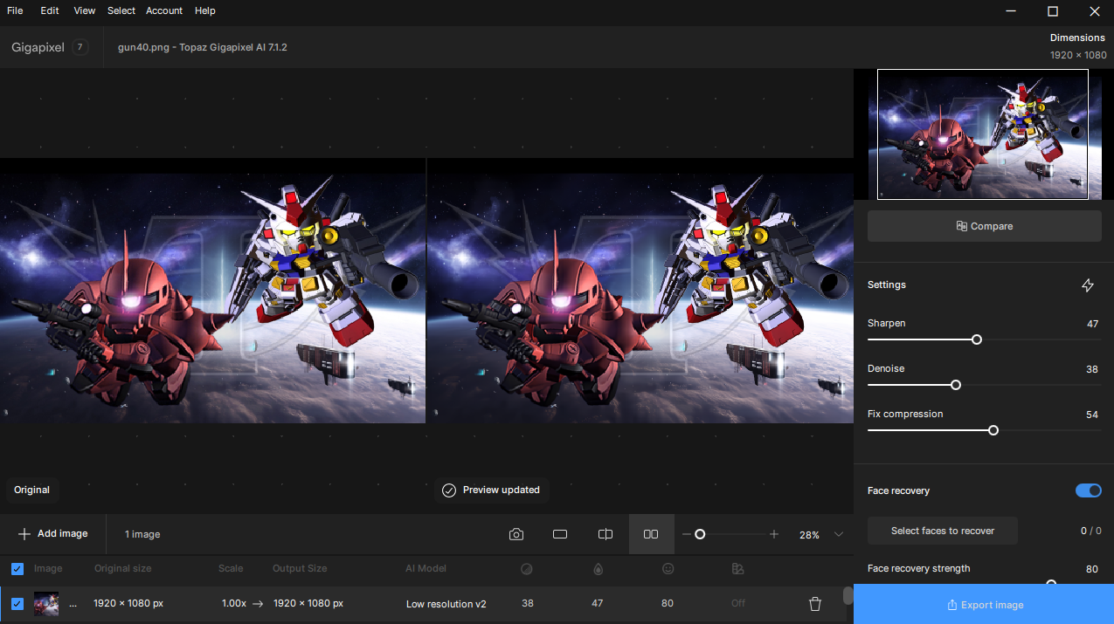The image size is (1114, 624).
Task: Click the zoom slider handle
Action: point(700,534)
